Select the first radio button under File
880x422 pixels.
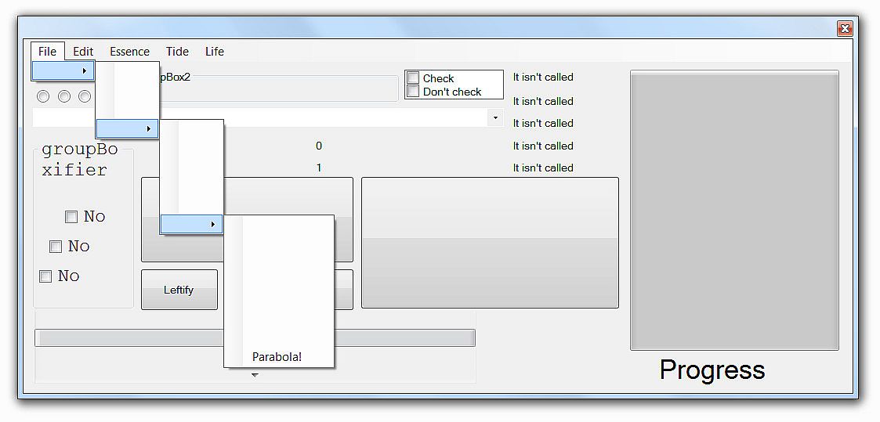click(x=43, y=97)
